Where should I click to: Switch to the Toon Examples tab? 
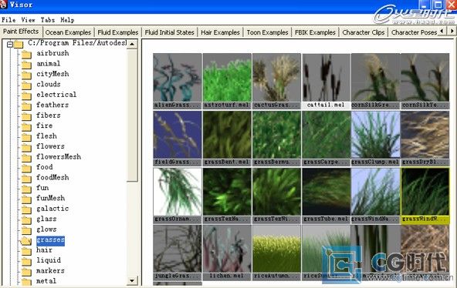click(x=267, y=32)
